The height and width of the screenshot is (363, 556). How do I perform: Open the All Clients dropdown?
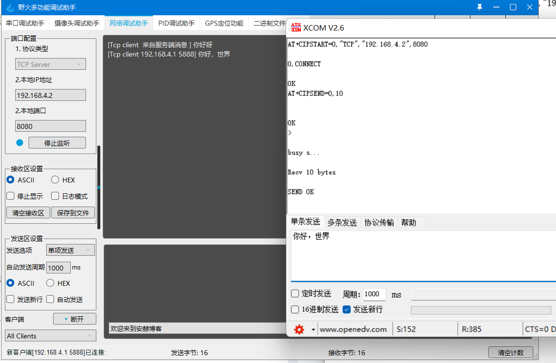[x=50, y=335]
